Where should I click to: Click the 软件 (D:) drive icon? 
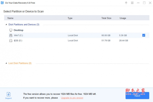(x=11, y=40)
